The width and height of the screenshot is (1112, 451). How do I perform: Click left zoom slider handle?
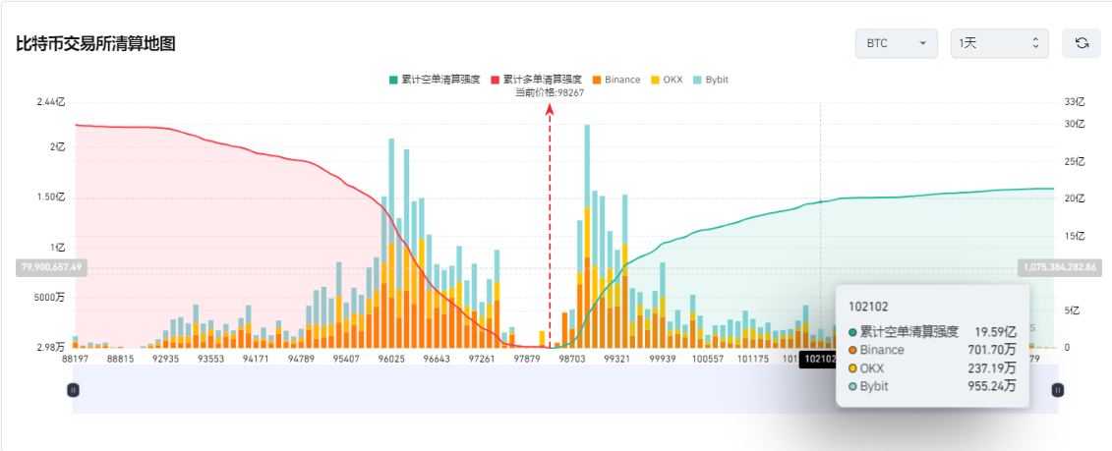(73, 389)
